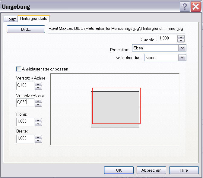Confirm settings with the OK button
This screenshot has height=178, width=203.
pyautogui.click(x=119, y=170)
